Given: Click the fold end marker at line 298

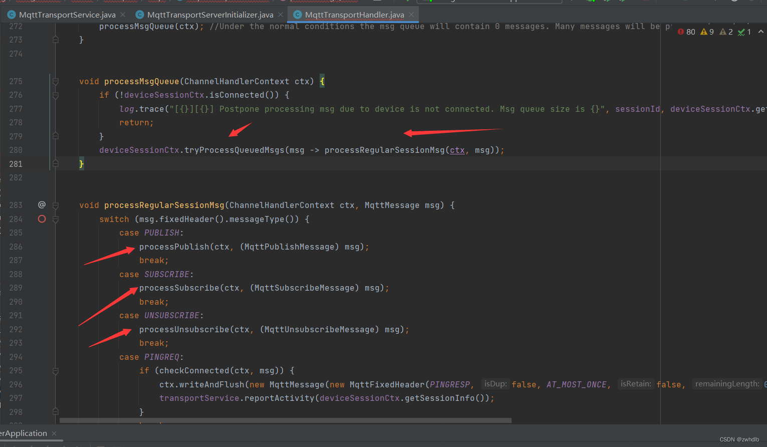Looking at the screenshot, I should click(56, 412).
